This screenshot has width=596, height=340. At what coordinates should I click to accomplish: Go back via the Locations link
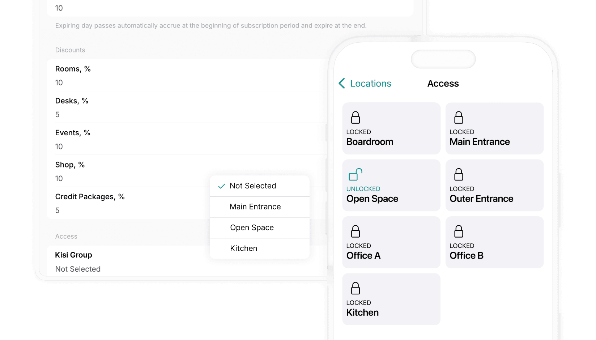[371, 83]
